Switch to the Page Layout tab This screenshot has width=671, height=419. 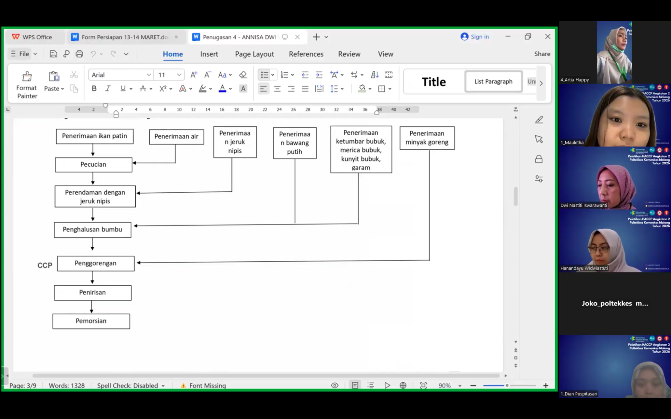pos(254,54)
